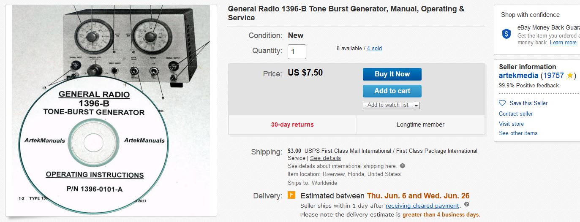Click the help icon after international shipping details
This screenshot has width=580, height=222.
[x=403, y=166]
